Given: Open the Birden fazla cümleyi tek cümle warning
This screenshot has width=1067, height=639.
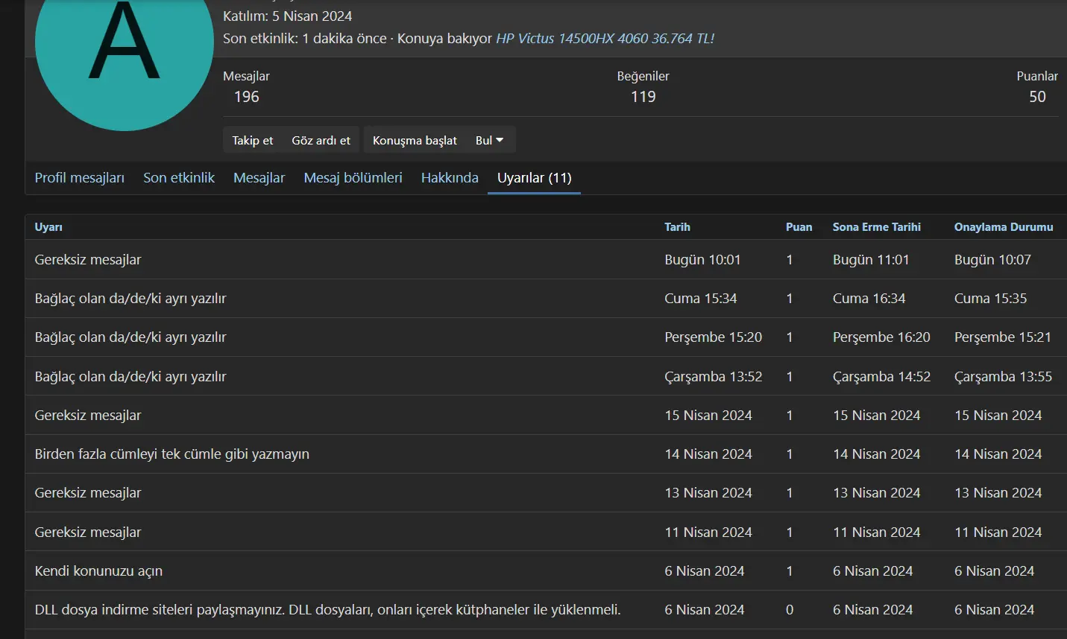Looking at the screenshot, I should (x=172, y=454).
